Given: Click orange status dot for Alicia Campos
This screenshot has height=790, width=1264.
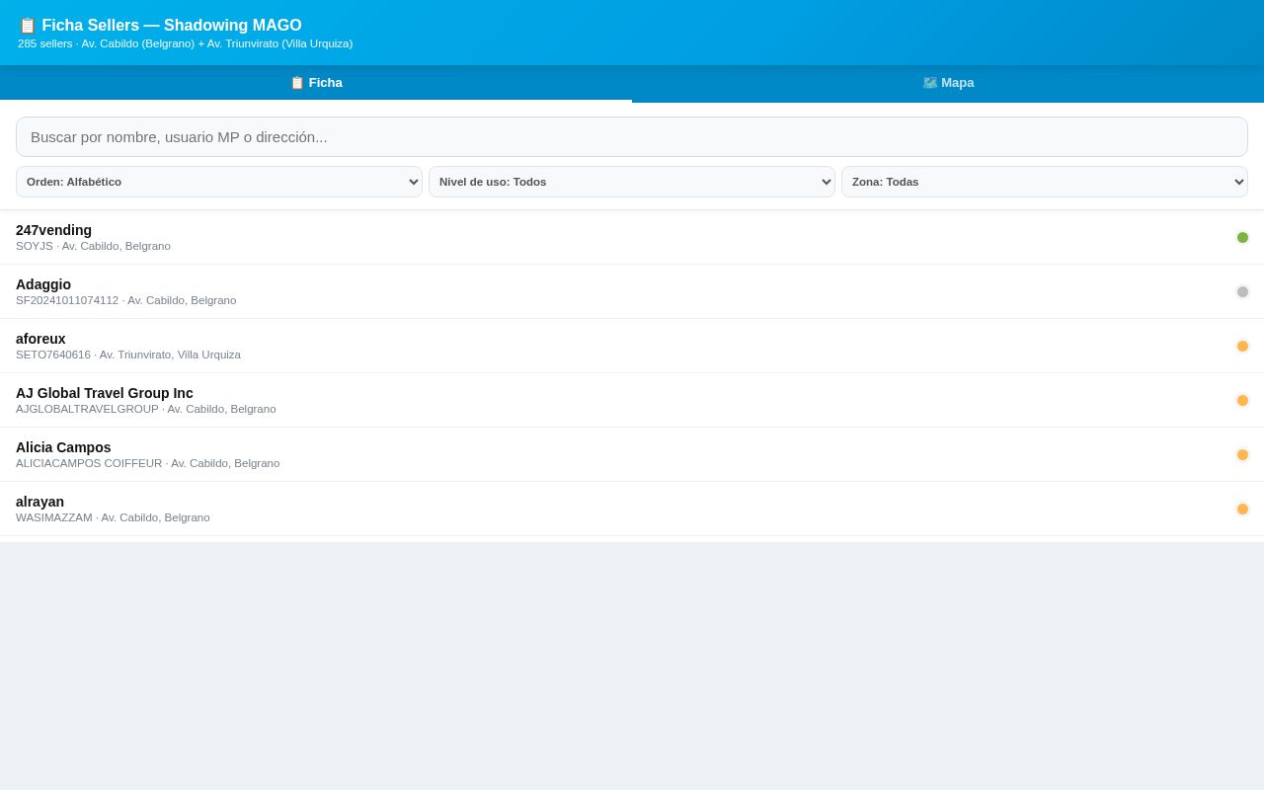Looking at the screenshot, I should click(x=1242, y=454).
